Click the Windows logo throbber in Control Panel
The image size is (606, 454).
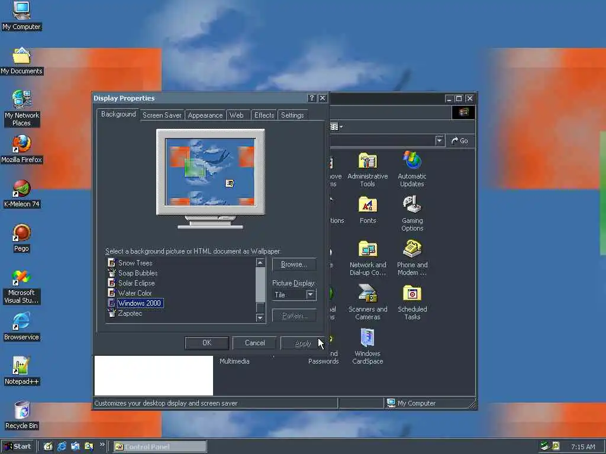click(463, 112)
